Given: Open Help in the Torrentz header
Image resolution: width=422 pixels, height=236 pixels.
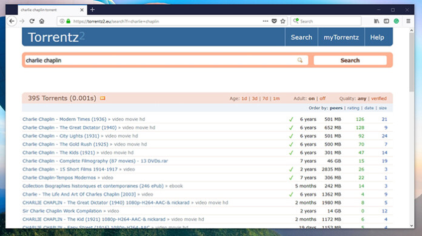Looking at the screenshot, I should [x=377, y=38].
